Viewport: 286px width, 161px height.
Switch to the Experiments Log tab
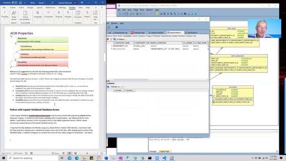(x=120, y=33)
